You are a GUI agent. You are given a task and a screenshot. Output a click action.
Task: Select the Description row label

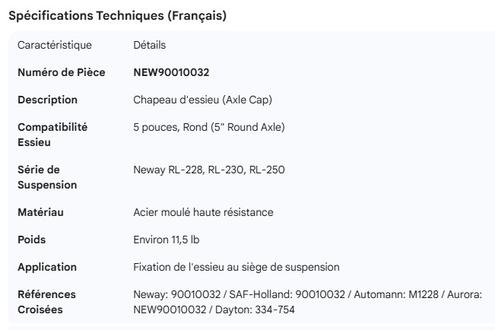pyautogui.click(x=48, y=100)
